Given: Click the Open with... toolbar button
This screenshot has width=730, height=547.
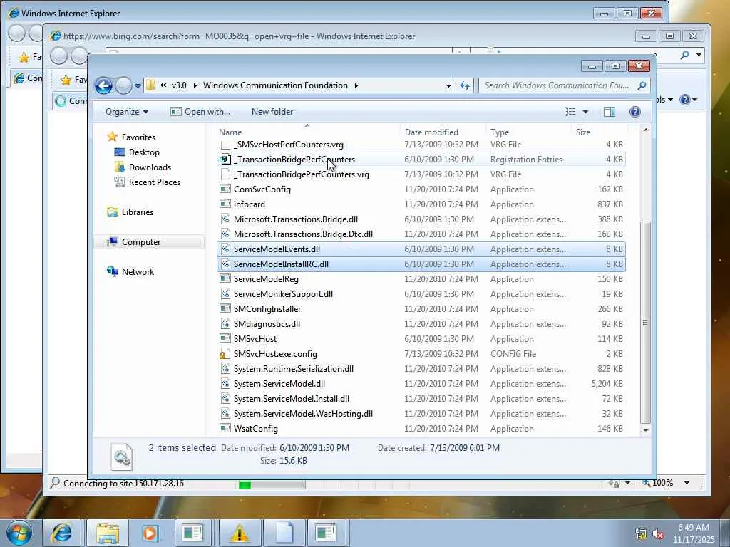Looking at the screenshot, I should (200, 112).
